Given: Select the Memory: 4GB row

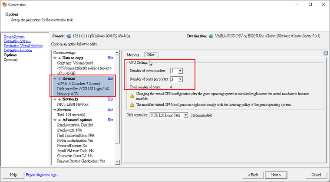Looking at the screenshot, I should pyautogui.click(x=67, y=94).
